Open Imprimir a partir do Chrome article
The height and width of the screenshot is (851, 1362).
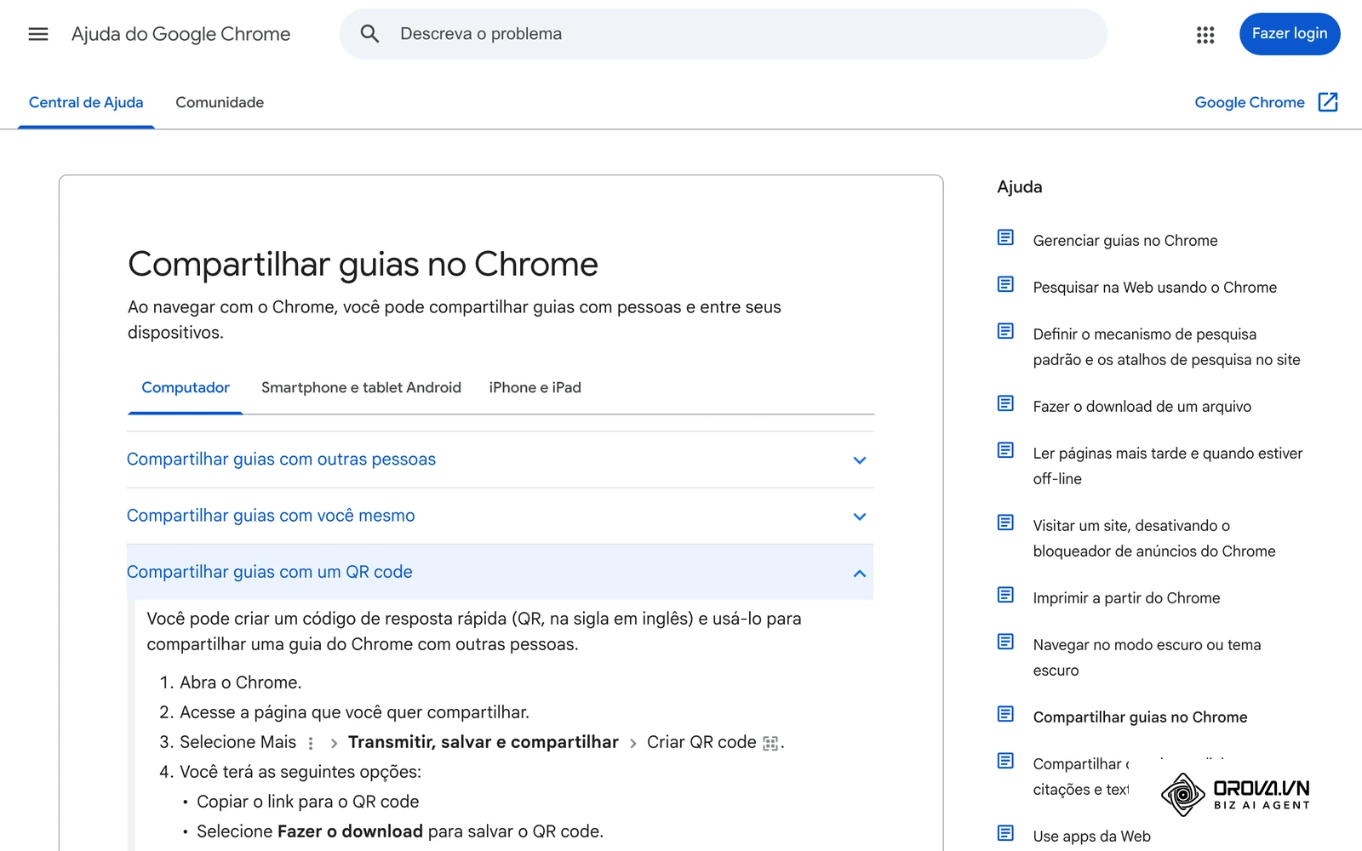(x=1126, y=598)
